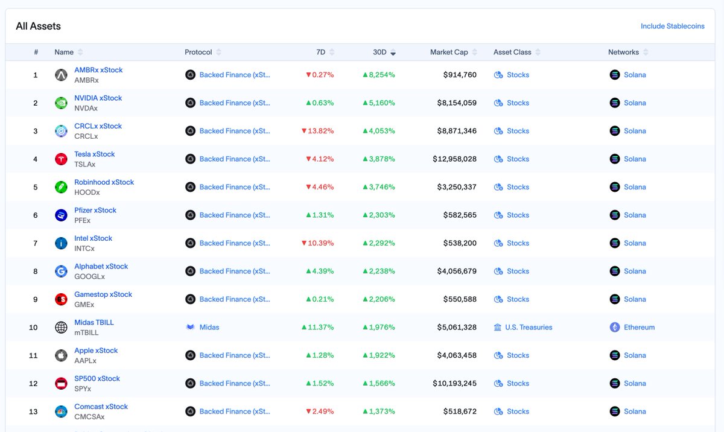This screenshot has height=432, width=724.
Task: Click the $8,871,346 market cap value
Action: (457, 131)
